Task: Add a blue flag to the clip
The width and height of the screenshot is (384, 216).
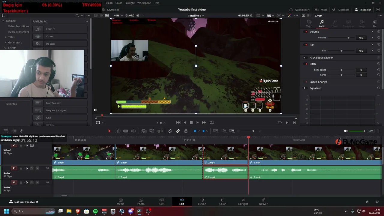Action: (195, 131)
